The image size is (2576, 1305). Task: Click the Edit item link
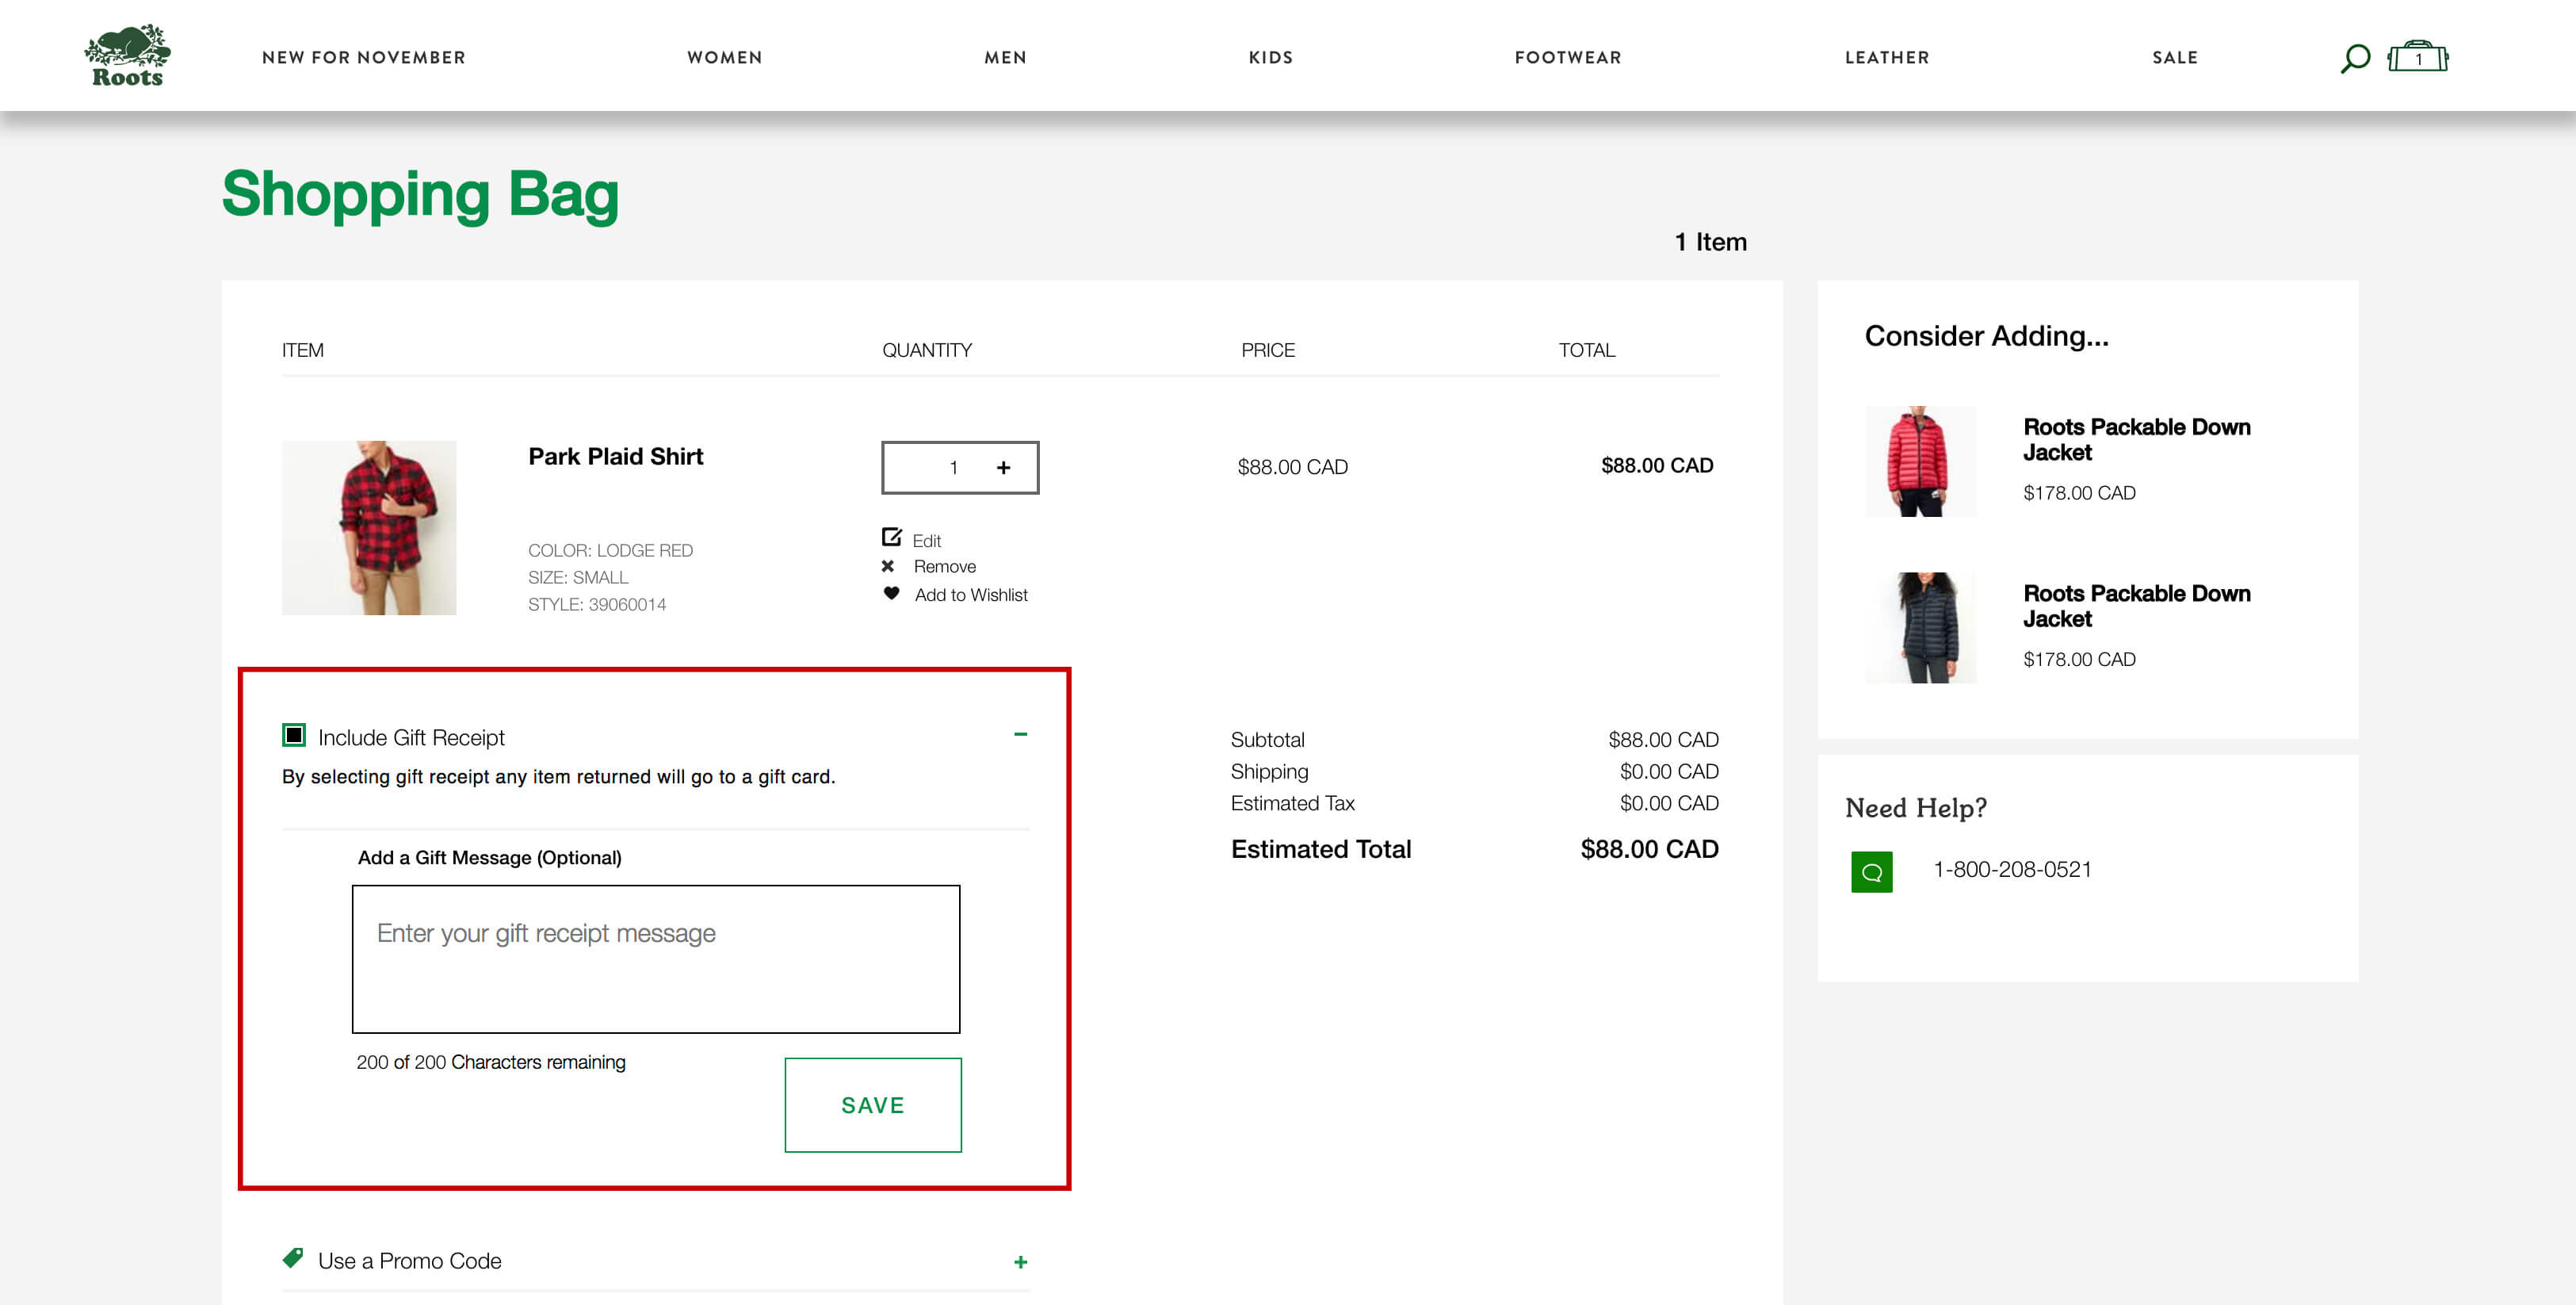click(926, 541)
